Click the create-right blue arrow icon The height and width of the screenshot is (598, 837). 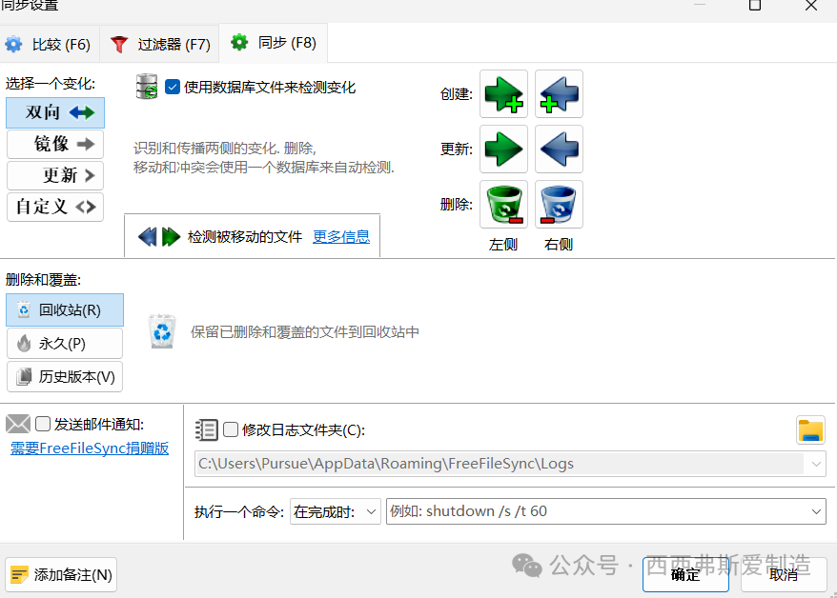(x=559, y=94)
